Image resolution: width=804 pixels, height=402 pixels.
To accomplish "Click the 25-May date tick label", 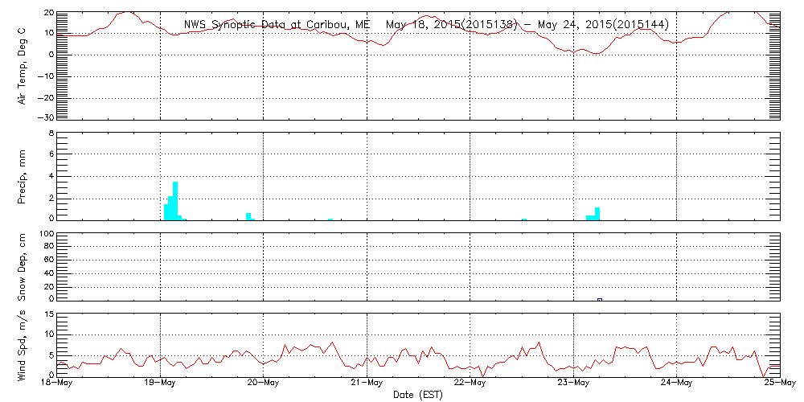I will pyautogui.click(x=779, y=384).
